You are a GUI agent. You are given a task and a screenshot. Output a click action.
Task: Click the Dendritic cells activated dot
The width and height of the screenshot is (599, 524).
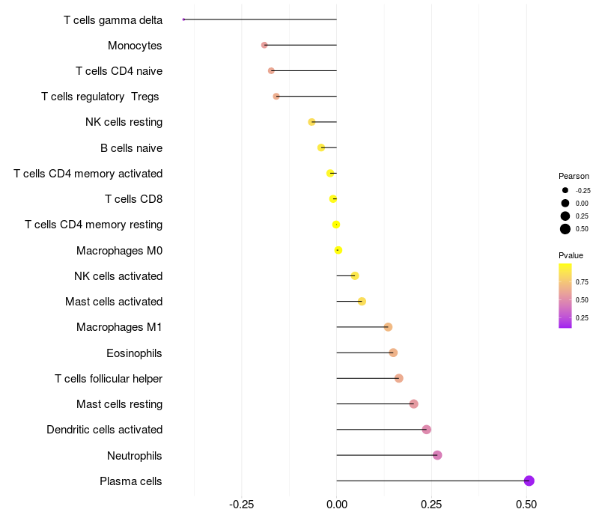(427, 429)
